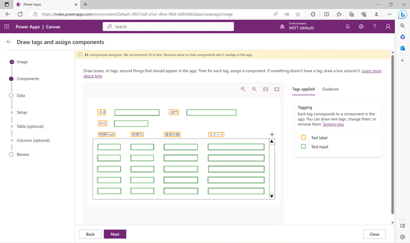Click the help question mark icon
410x243 pixels.
[375, 27]
